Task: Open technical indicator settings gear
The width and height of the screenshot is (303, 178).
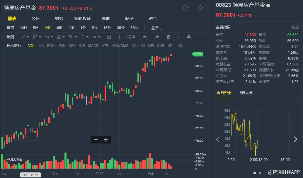Action: point(181,45)
